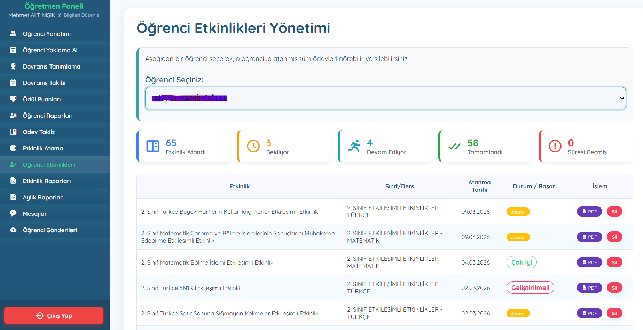The width and height of the screenshot is (643, 330).
Task: Switch to the Etkinlik Atama section
Action: pos(42,148)
